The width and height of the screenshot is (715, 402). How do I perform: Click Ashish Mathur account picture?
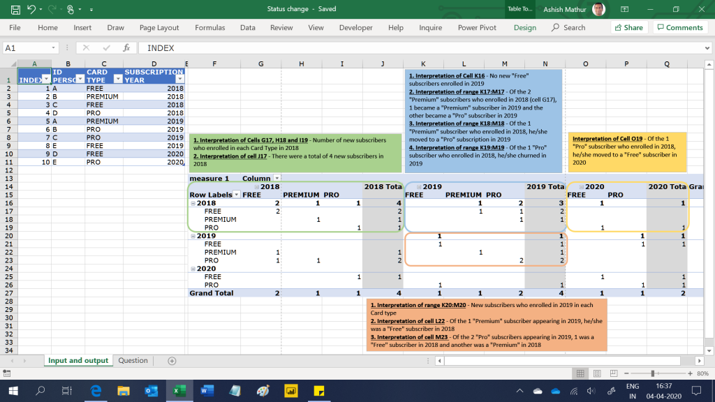pos(598,9)
